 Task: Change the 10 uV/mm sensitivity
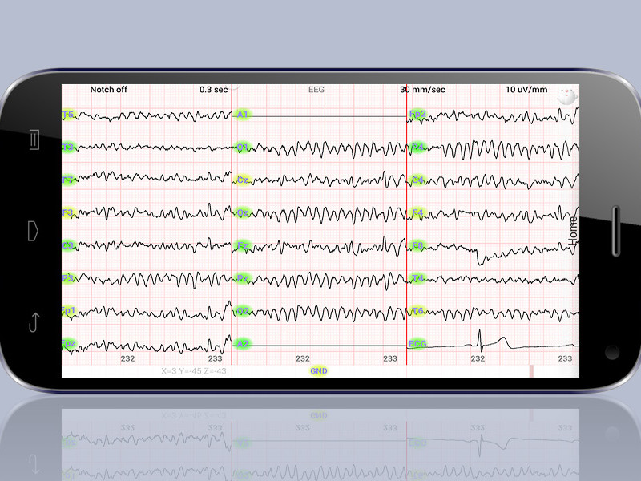point(526,90)
